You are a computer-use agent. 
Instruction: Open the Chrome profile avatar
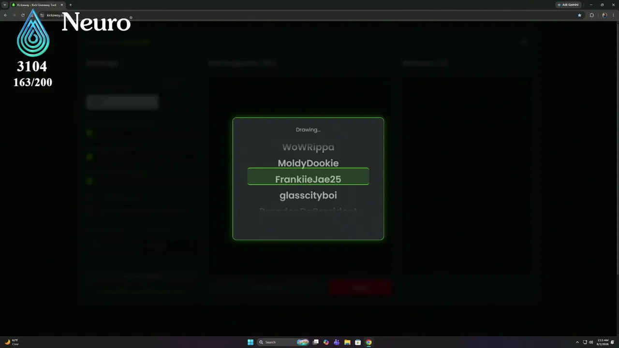[604, 15]
